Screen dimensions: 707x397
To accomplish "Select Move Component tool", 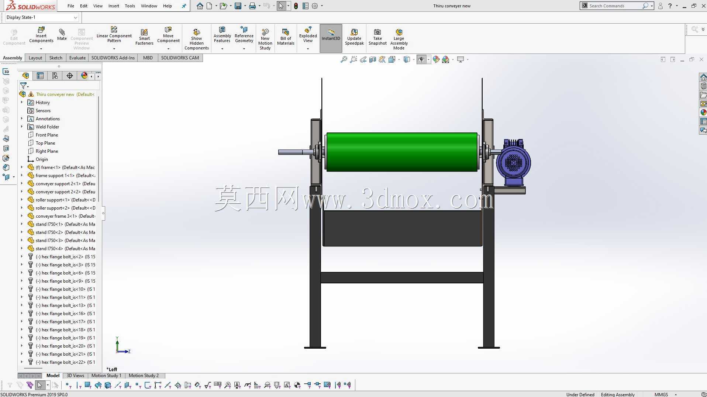I will pos(168,35).
